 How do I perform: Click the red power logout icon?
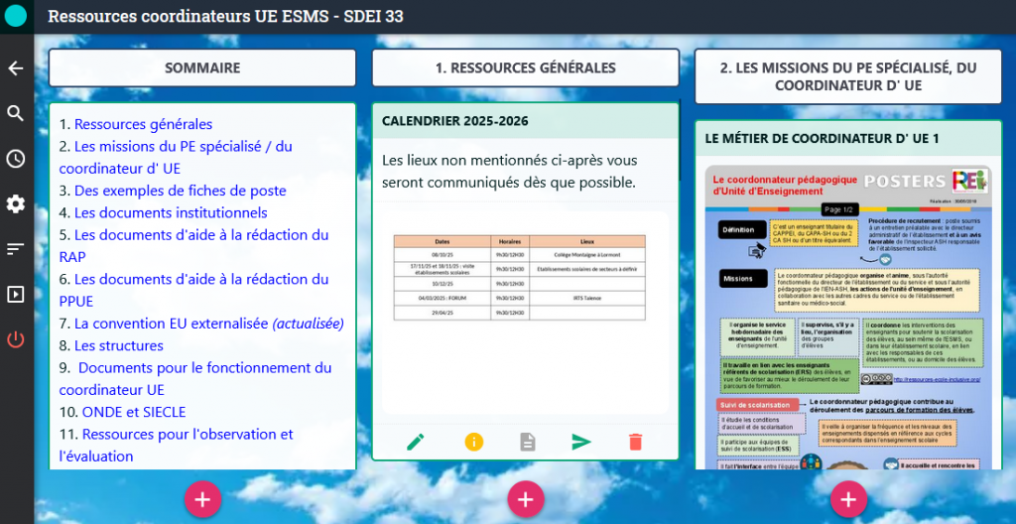click(16, 339)
